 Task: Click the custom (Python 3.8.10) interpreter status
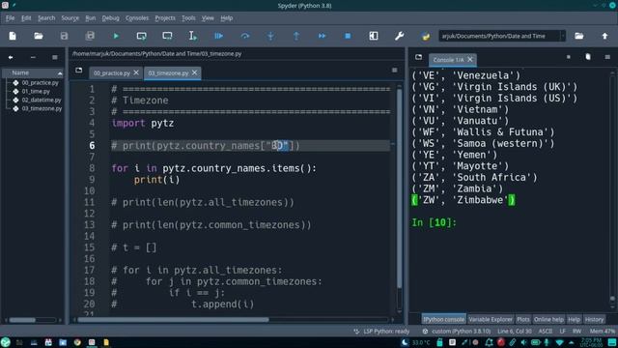point(457,332)
